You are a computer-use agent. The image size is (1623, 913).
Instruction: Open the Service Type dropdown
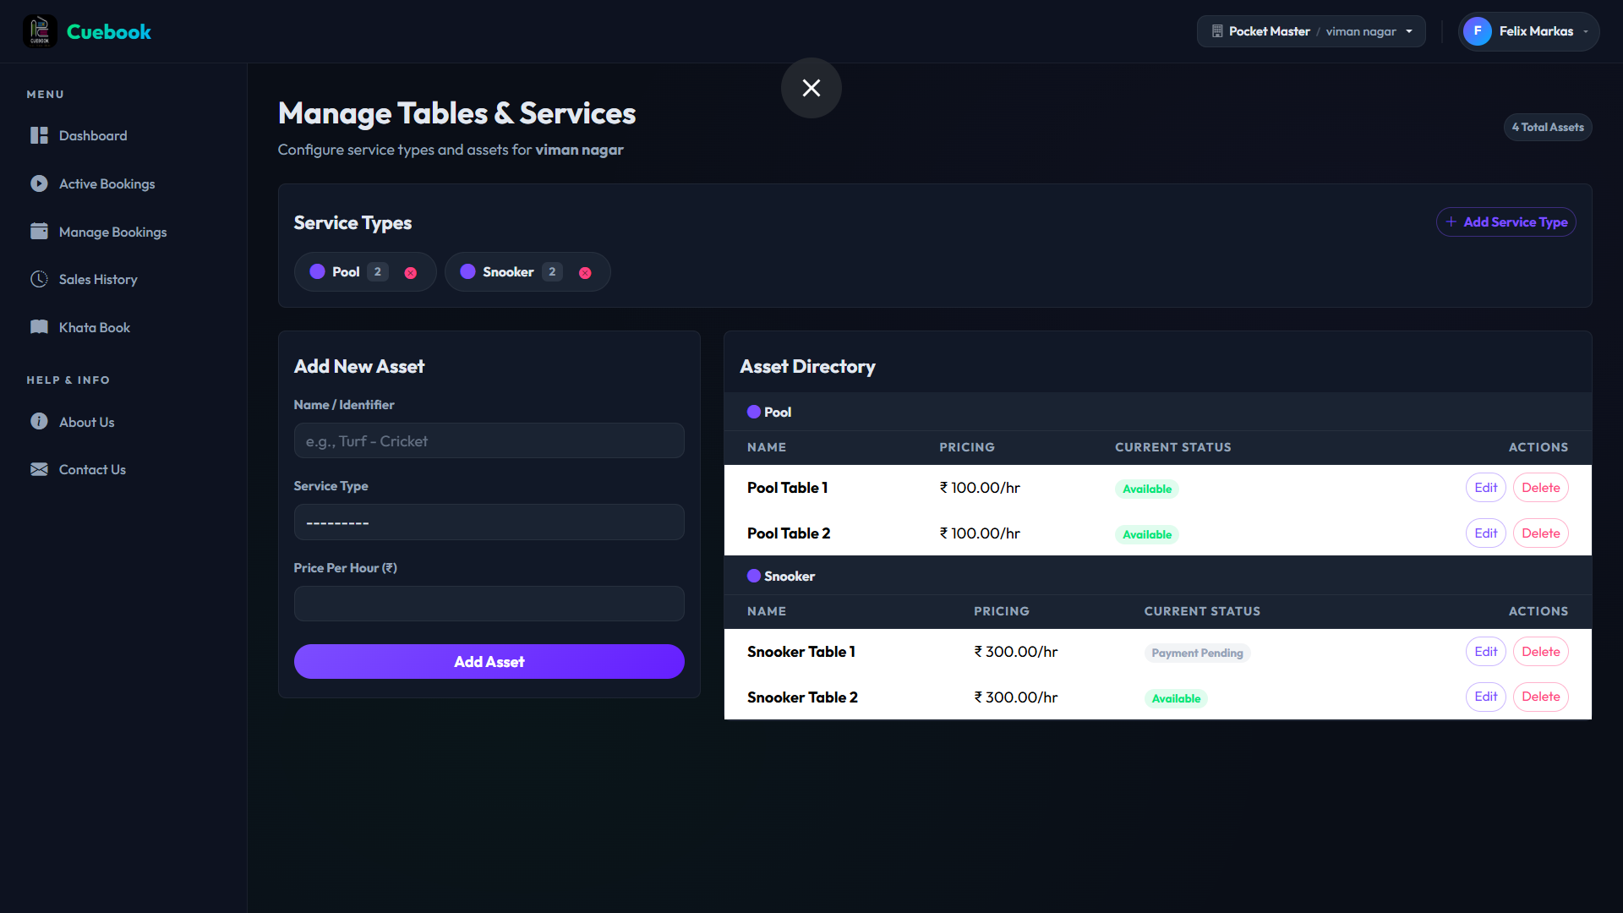coord(489,522)
